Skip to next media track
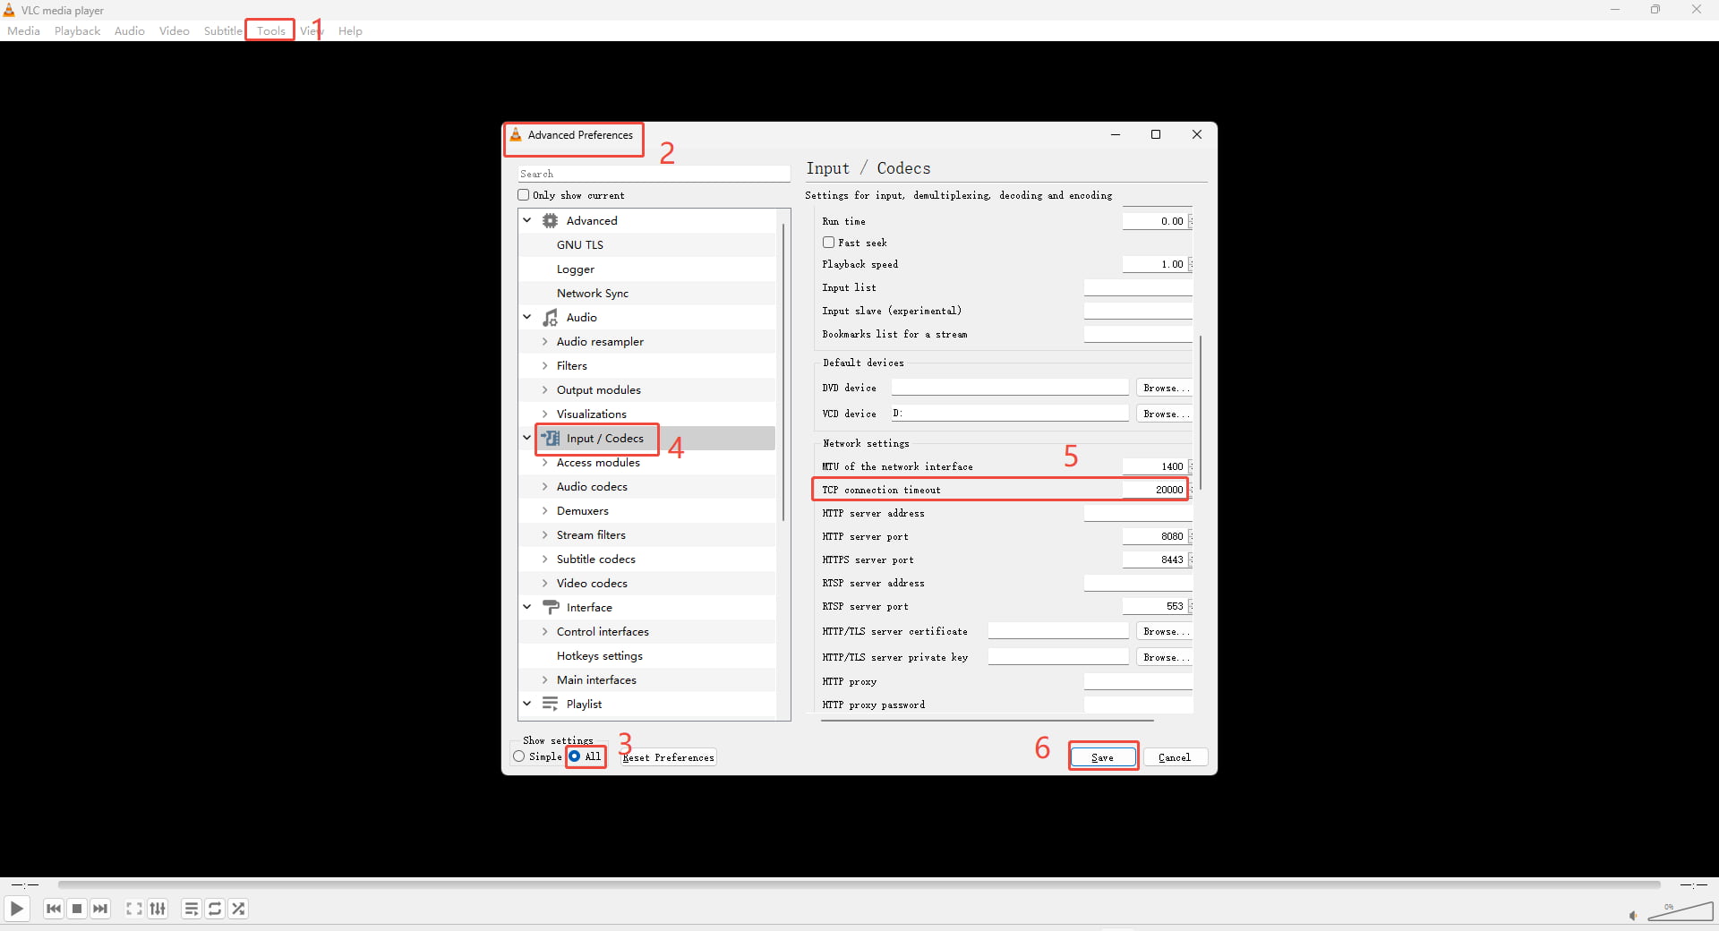The image size is (1719, 931). click(100, 909)
